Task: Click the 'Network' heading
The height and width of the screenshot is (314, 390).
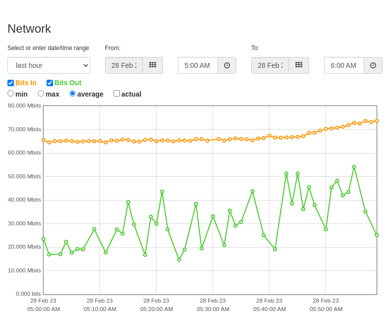Action: [x=29, y=29]
